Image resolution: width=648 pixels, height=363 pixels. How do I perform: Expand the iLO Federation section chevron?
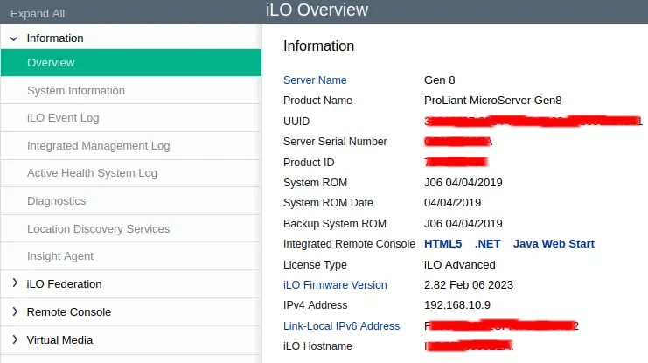15,283
